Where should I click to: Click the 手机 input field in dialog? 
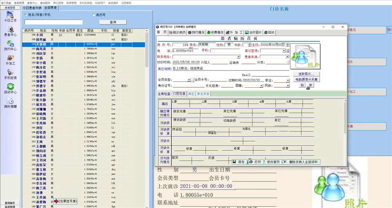tap(225, 51)
